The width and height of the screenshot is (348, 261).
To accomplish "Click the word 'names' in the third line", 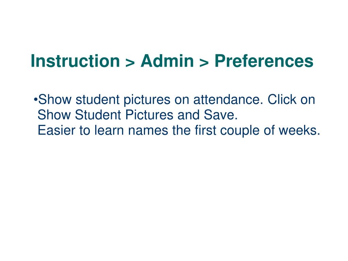I will pyautogui.click(x=148, y=130).
